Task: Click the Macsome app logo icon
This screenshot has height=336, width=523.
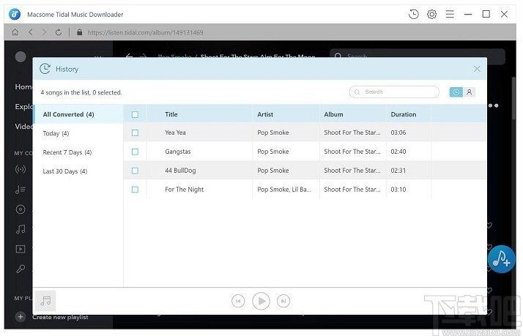Action: 15,15
